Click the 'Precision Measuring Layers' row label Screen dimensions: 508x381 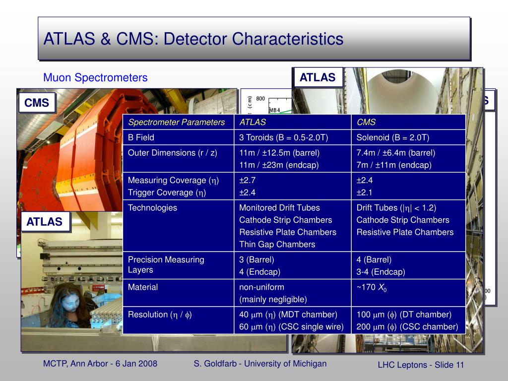(166, 265)
